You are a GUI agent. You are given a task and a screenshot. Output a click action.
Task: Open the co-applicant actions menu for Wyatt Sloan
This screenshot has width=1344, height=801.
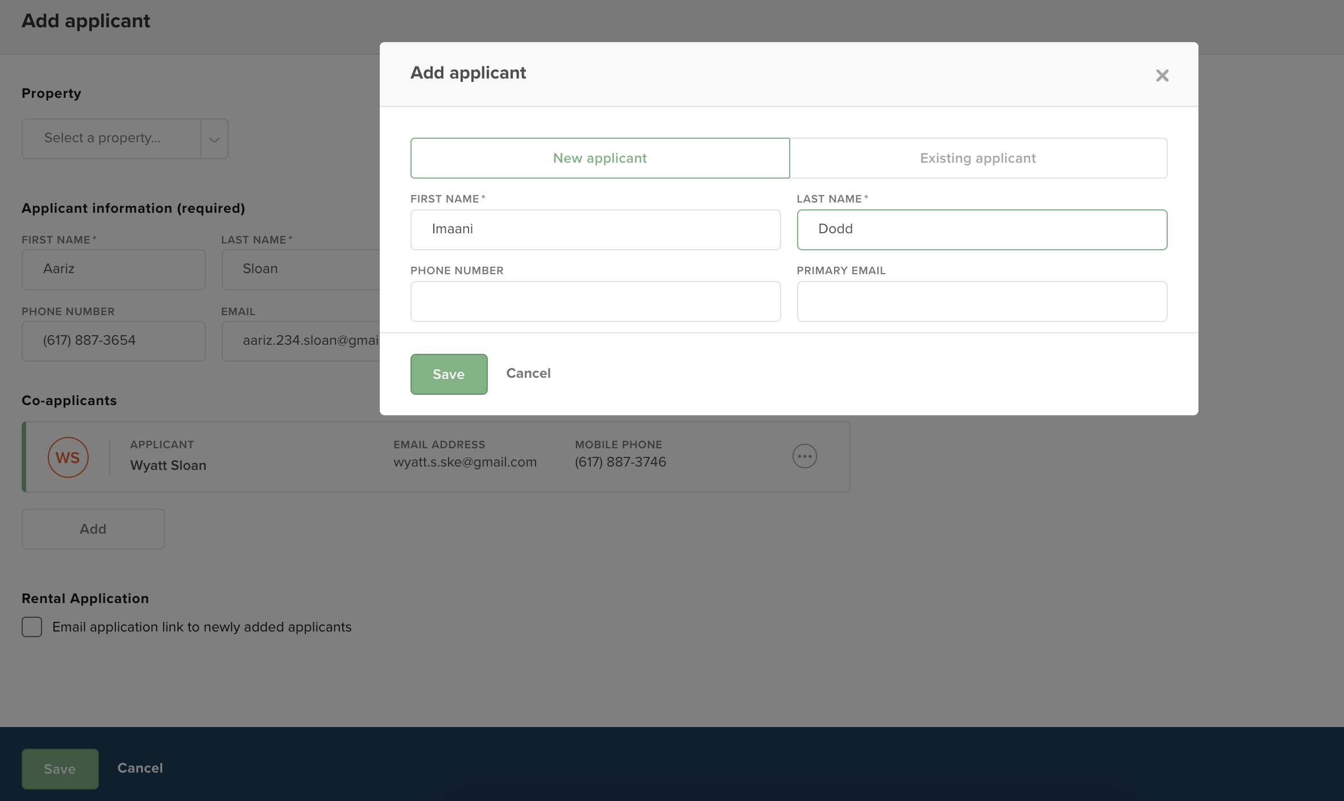click(804, 456)
